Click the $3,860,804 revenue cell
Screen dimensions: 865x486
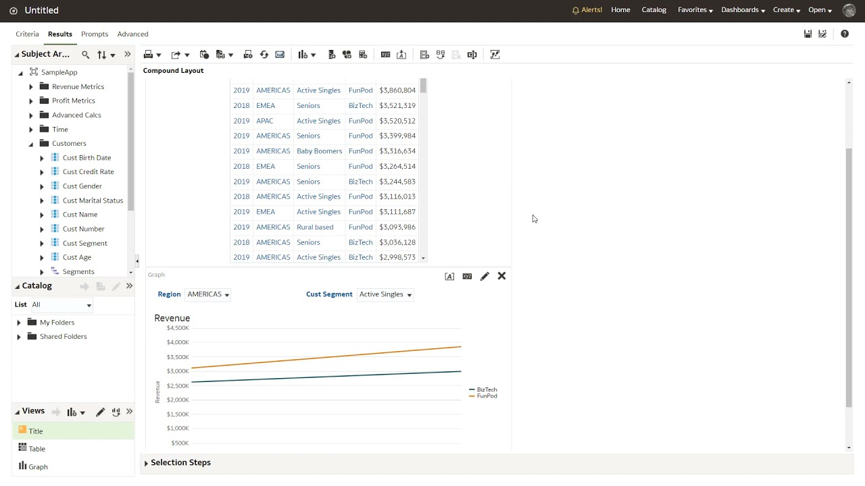(397, 90)
